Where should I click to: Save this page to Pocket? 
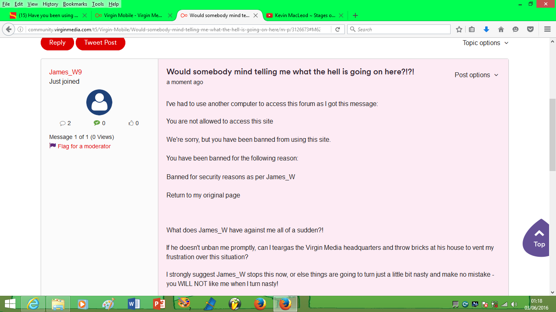coord(530,29)
